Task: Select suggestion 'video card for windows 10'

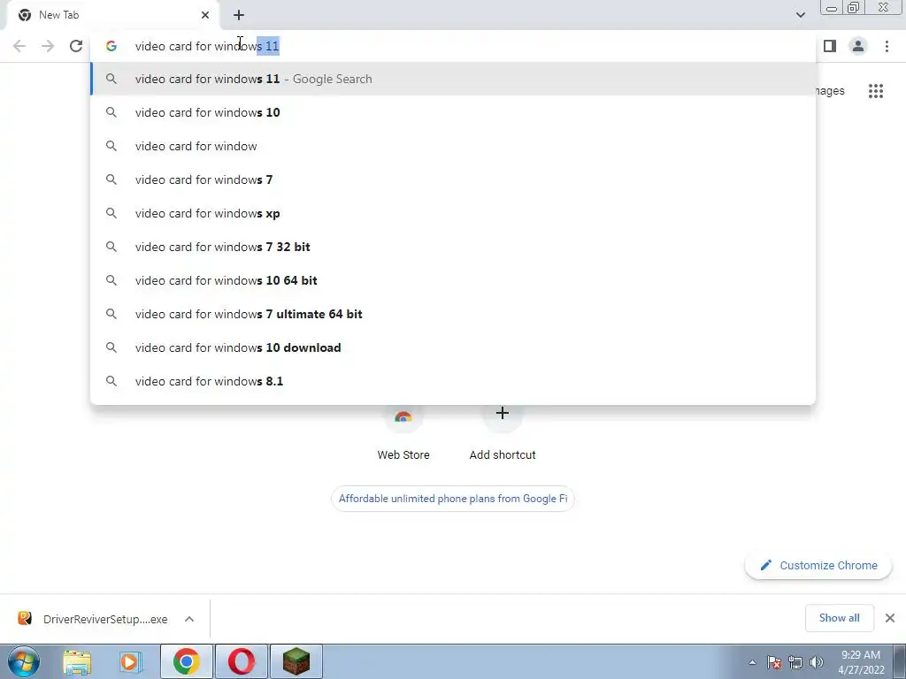Action: pos(453,112)
